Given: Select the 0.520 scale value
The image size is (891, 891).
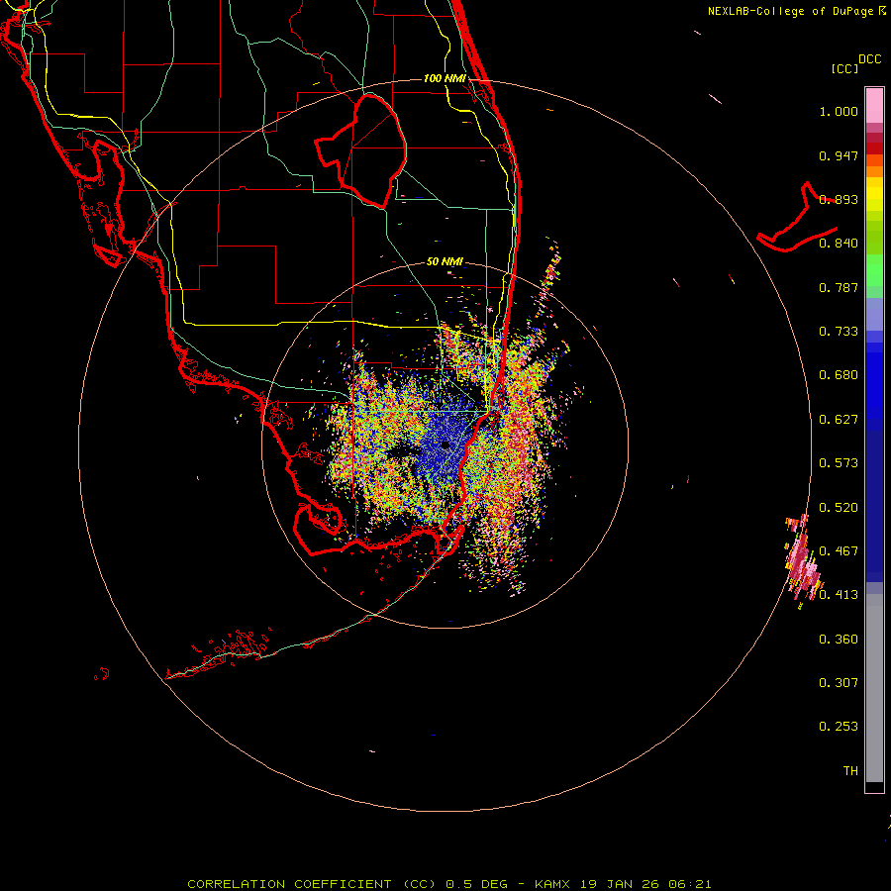Looking at the screenshot, I should tap(839, 508).
